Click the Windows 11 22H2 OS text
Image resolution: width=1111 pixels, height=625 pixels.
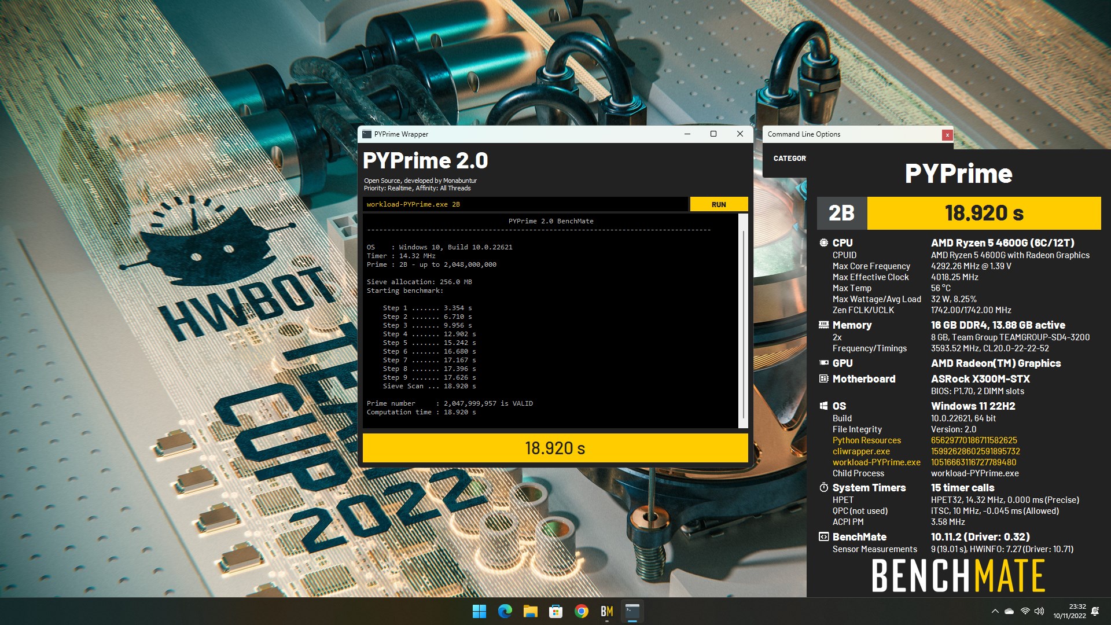coord(973,406)
